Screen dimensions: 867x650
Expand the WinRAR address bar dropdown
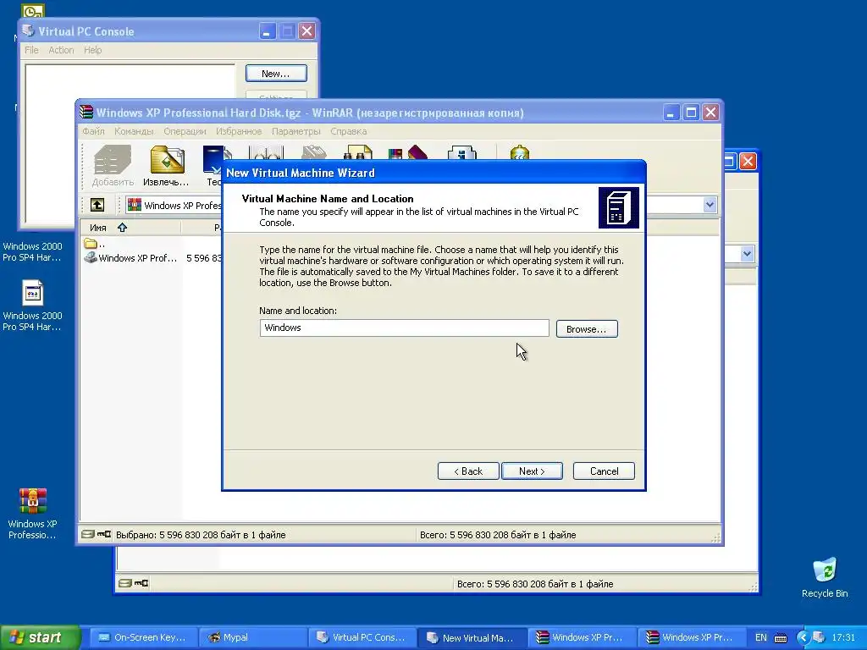[710, 205]
